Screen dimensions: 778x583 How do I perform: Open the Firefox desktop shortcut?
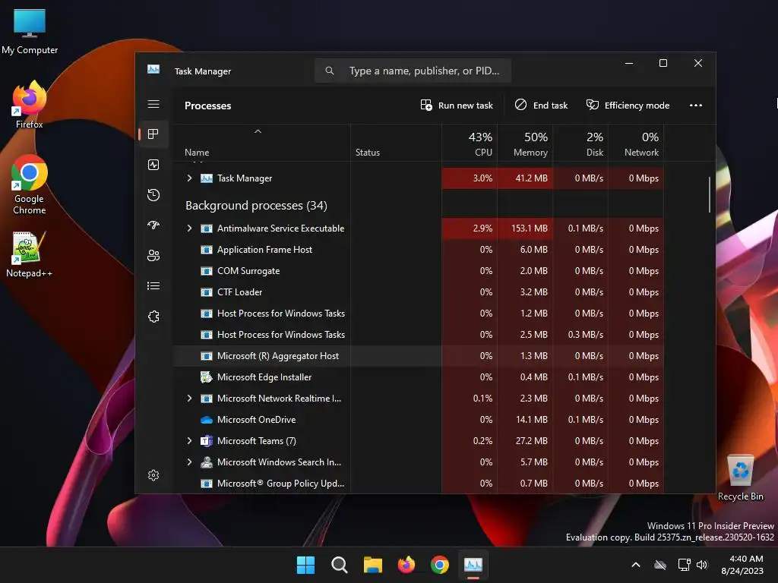29,105
